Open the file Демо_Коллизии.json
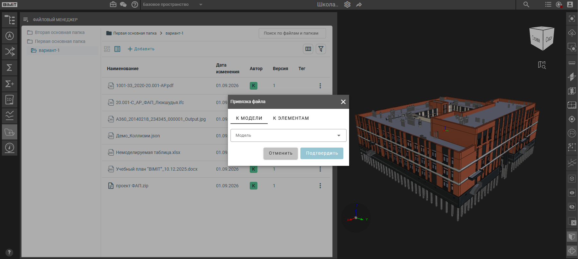The image size is (578, 259). point(138,136)
